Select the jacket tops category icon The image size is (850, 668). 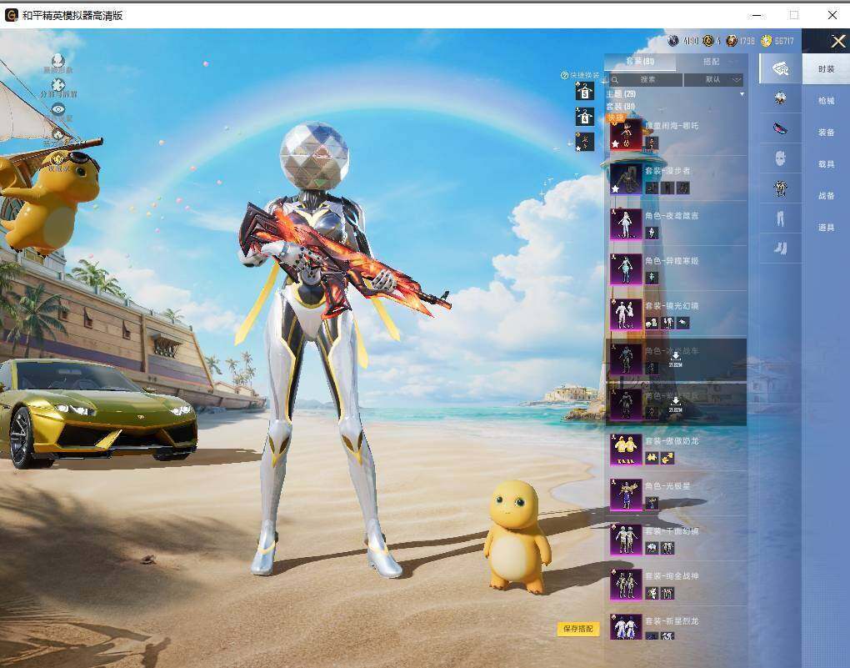[780, 188]
